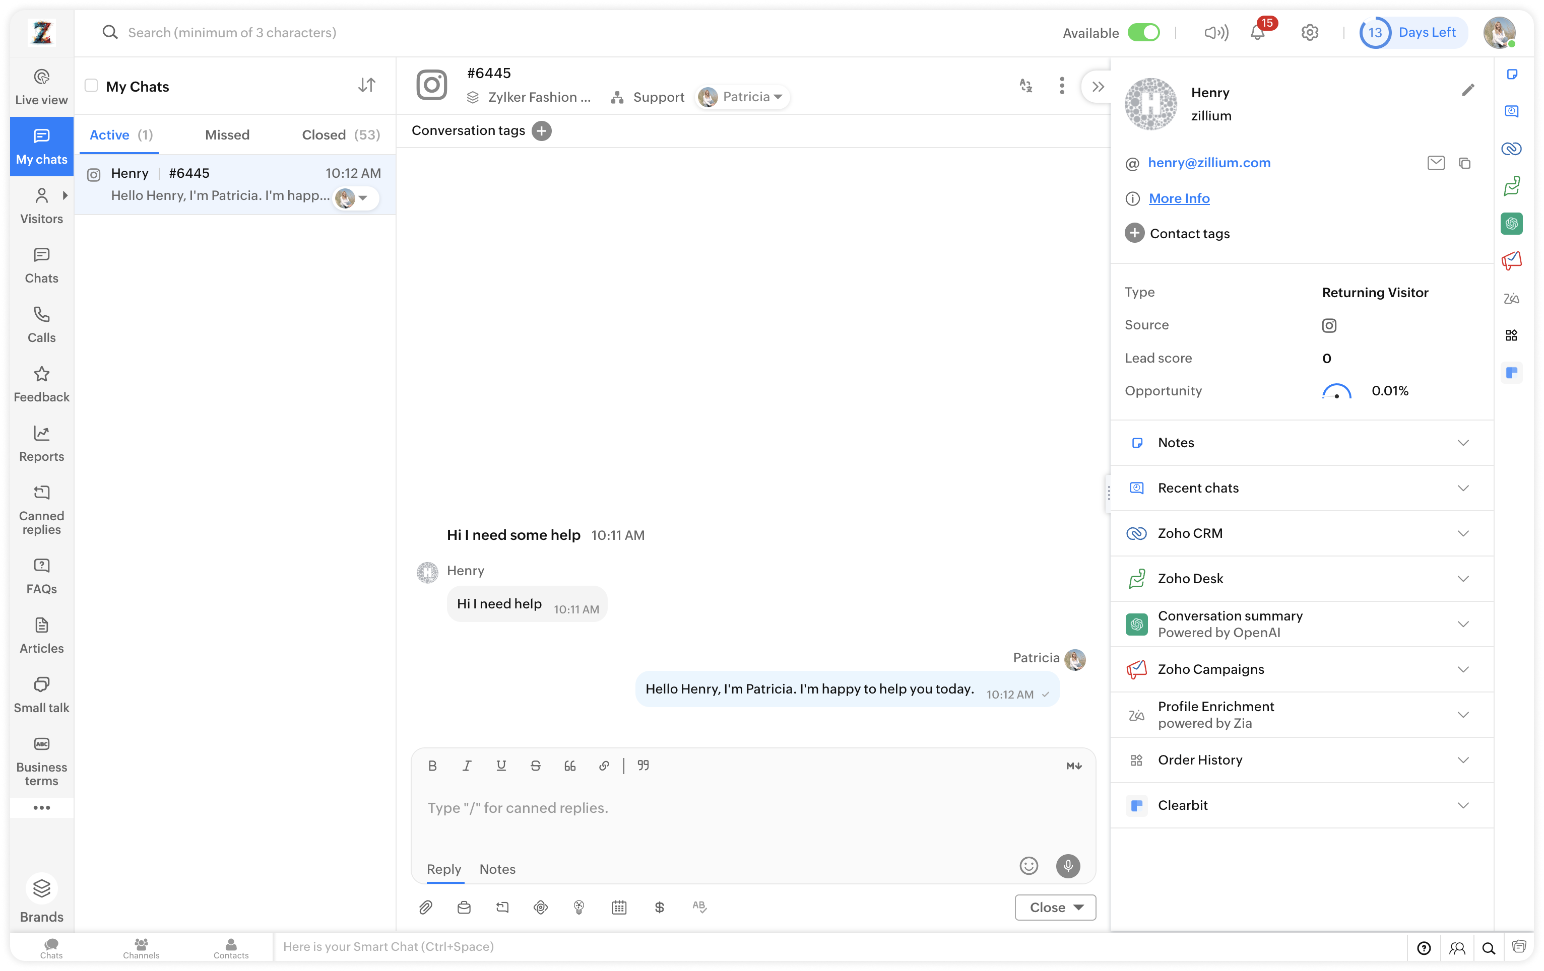The height and width of the screenshot is (971, 1544).
Task: Click the 13 Days Left trial indicator
Action: tap(1412, 33)
